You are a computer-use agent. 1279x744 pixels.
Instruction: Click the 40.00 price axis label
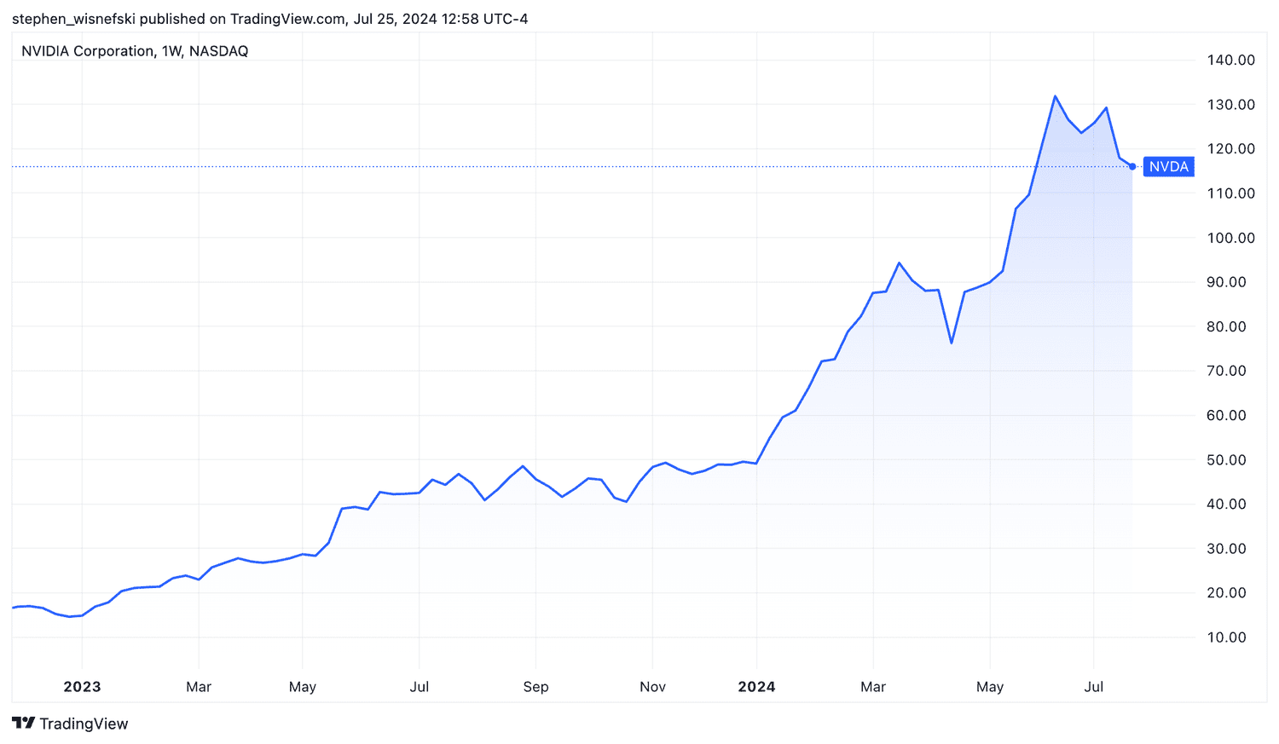point(1226,504)
